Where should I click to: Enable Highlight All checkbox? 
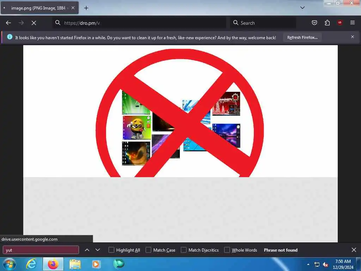click(x=111, y=250)
